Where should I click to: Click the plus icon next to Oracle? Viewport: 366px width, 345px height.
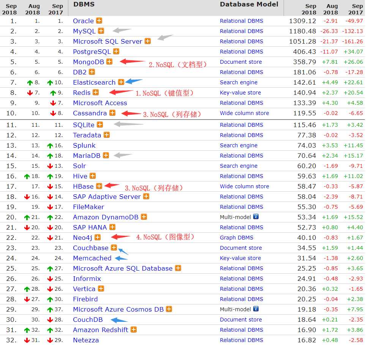point(99,21)
